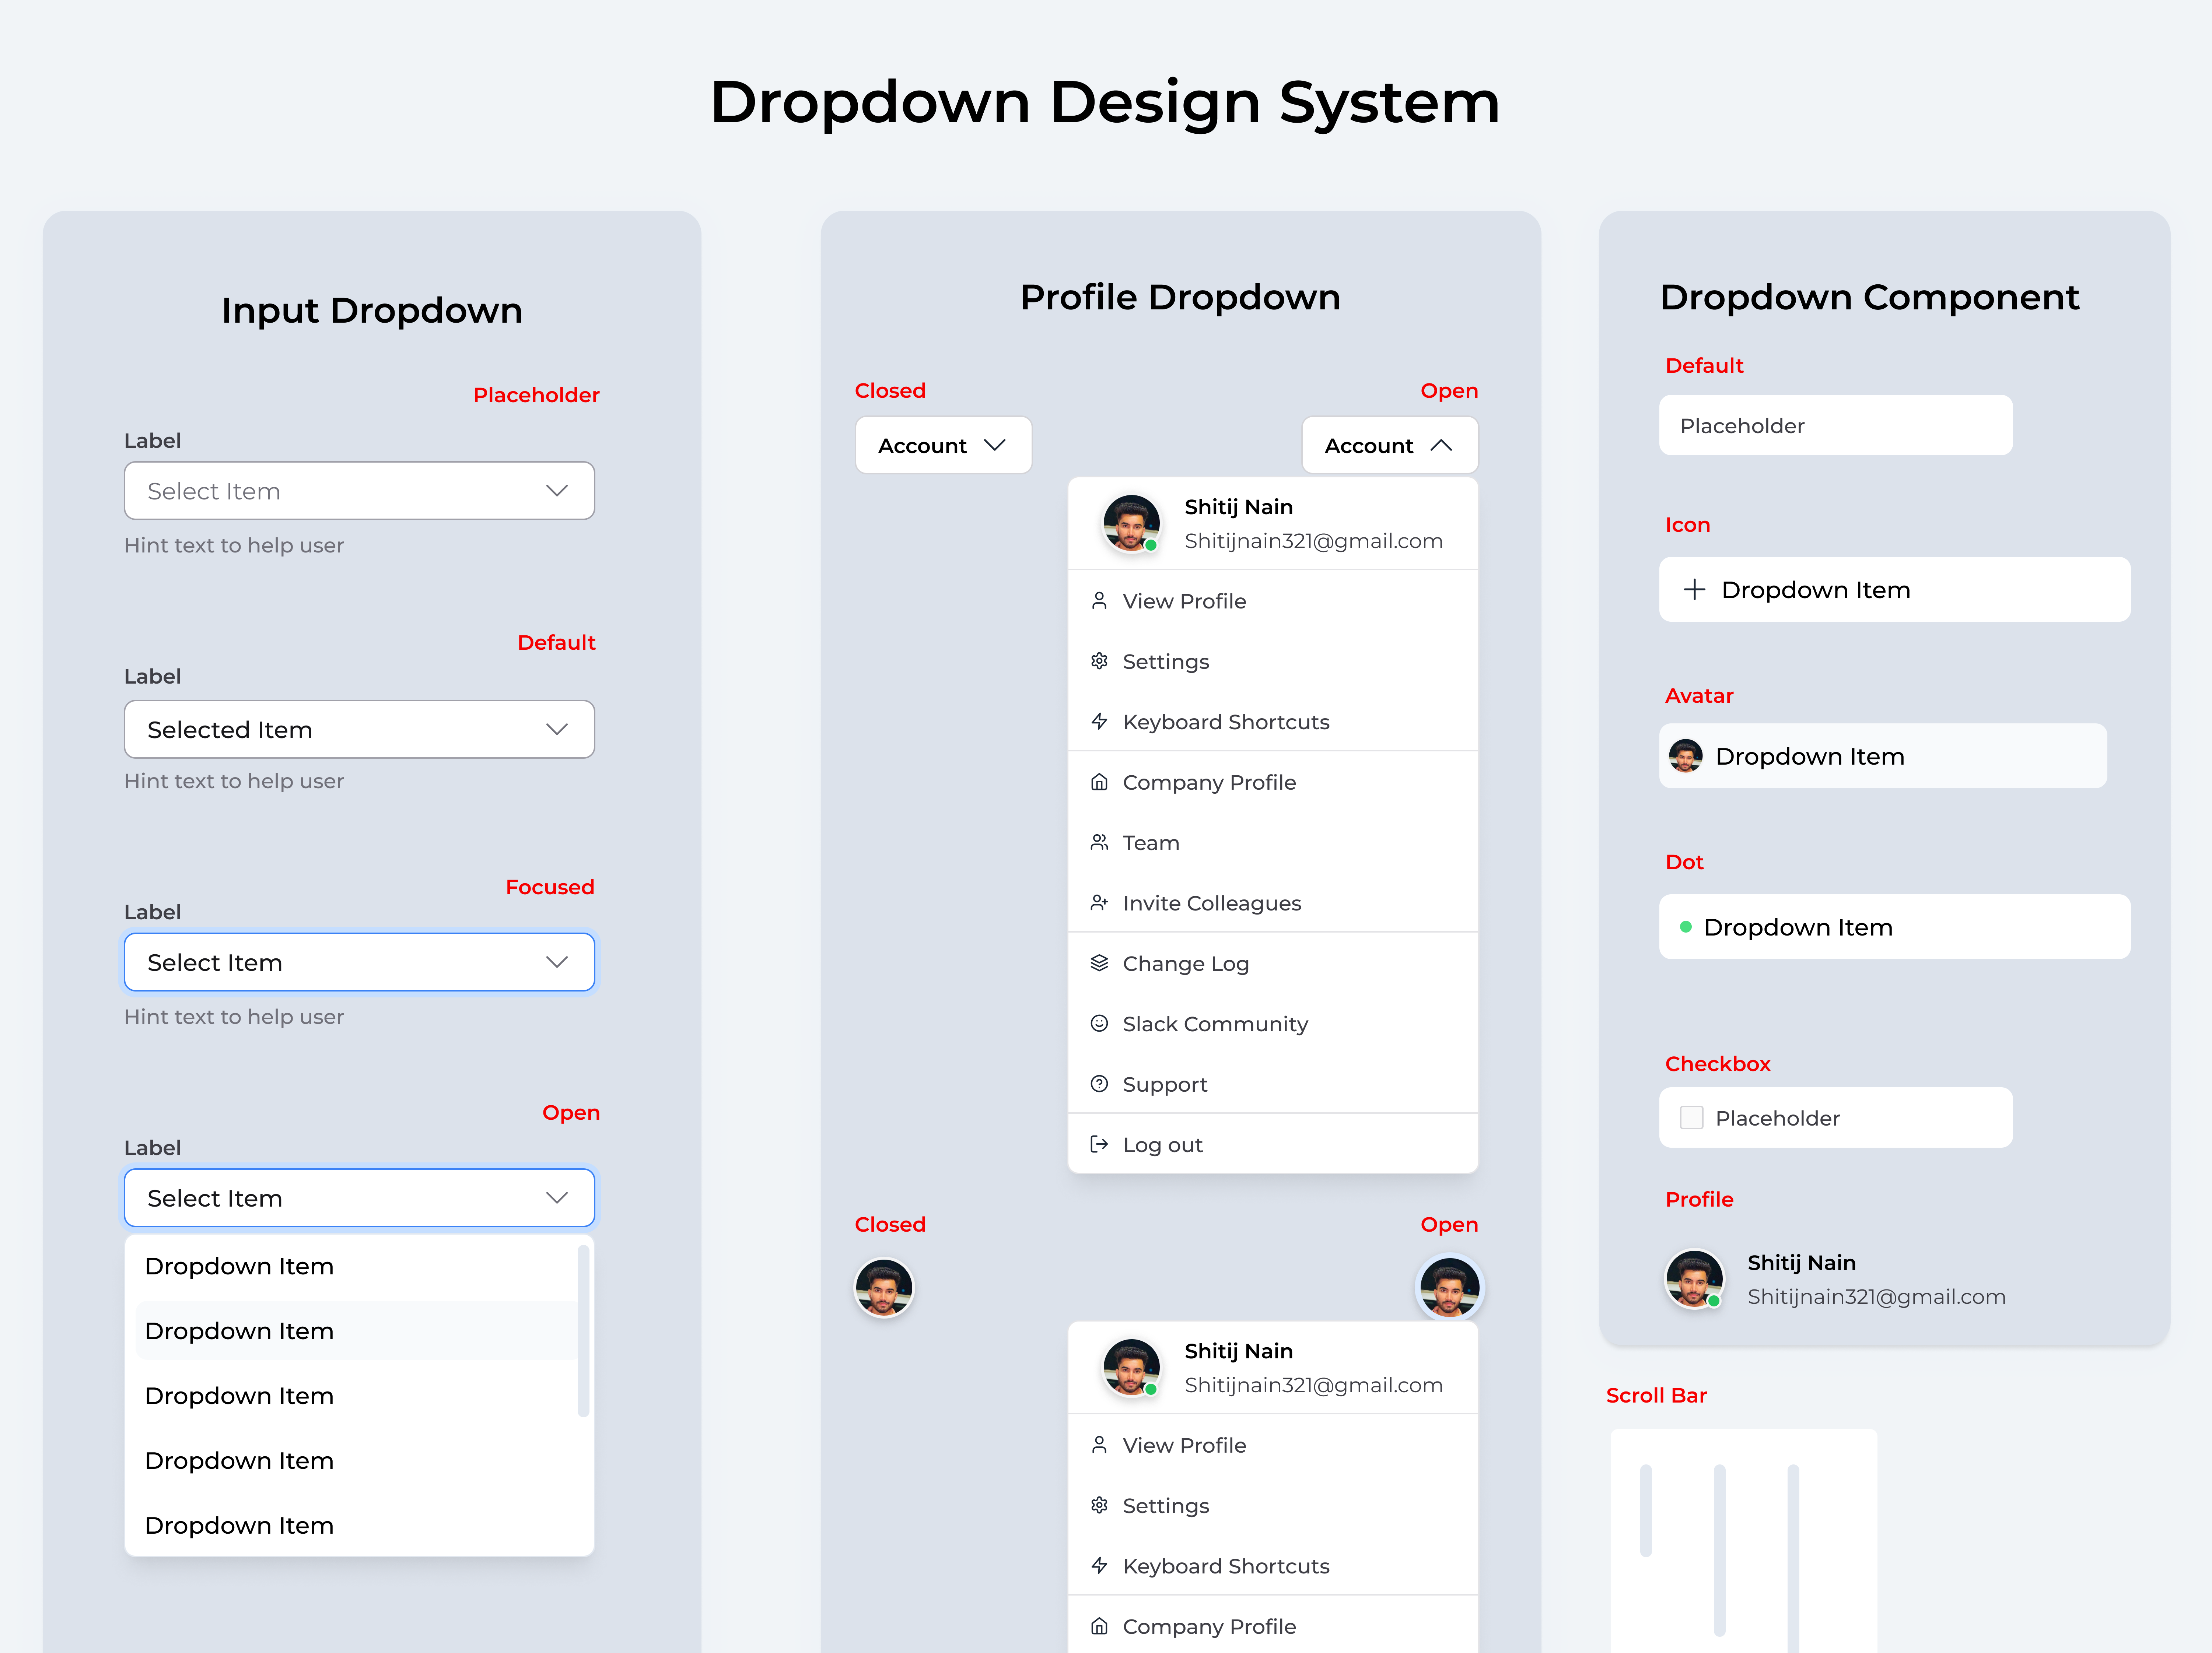Select the first Dropdown Item in the open list

tap(355, 1266)
